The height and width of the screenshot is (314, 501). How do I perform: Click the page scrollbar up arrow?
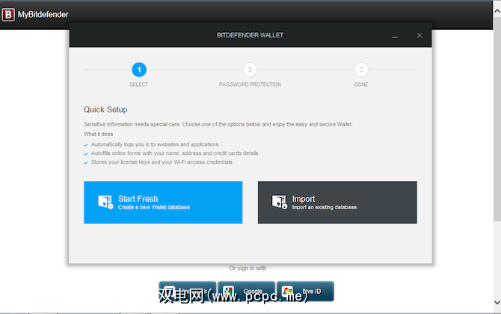[497, 11]
